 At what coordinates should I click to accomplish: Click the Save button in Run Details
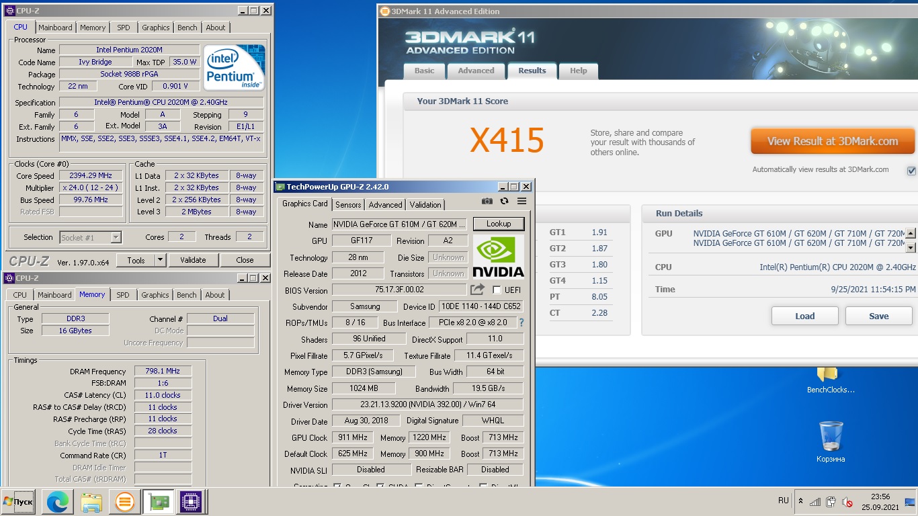point(879,316)
